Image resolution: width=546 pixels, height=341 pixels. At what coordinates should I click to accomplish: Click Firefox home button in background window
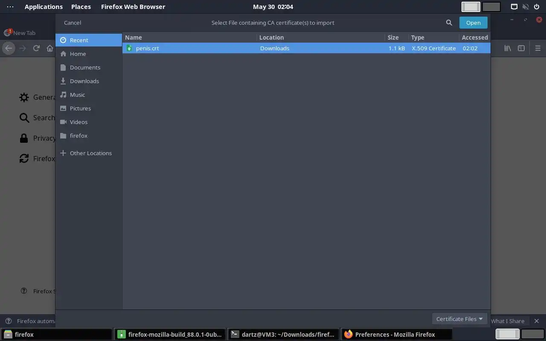tap(50, 48)
